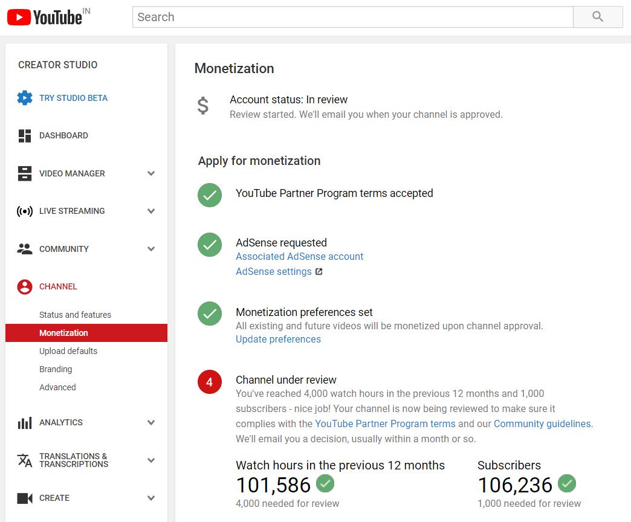Click the Dashboard grid icon
Viewport: 631px width, 522px height.
(x=25, y=135)
